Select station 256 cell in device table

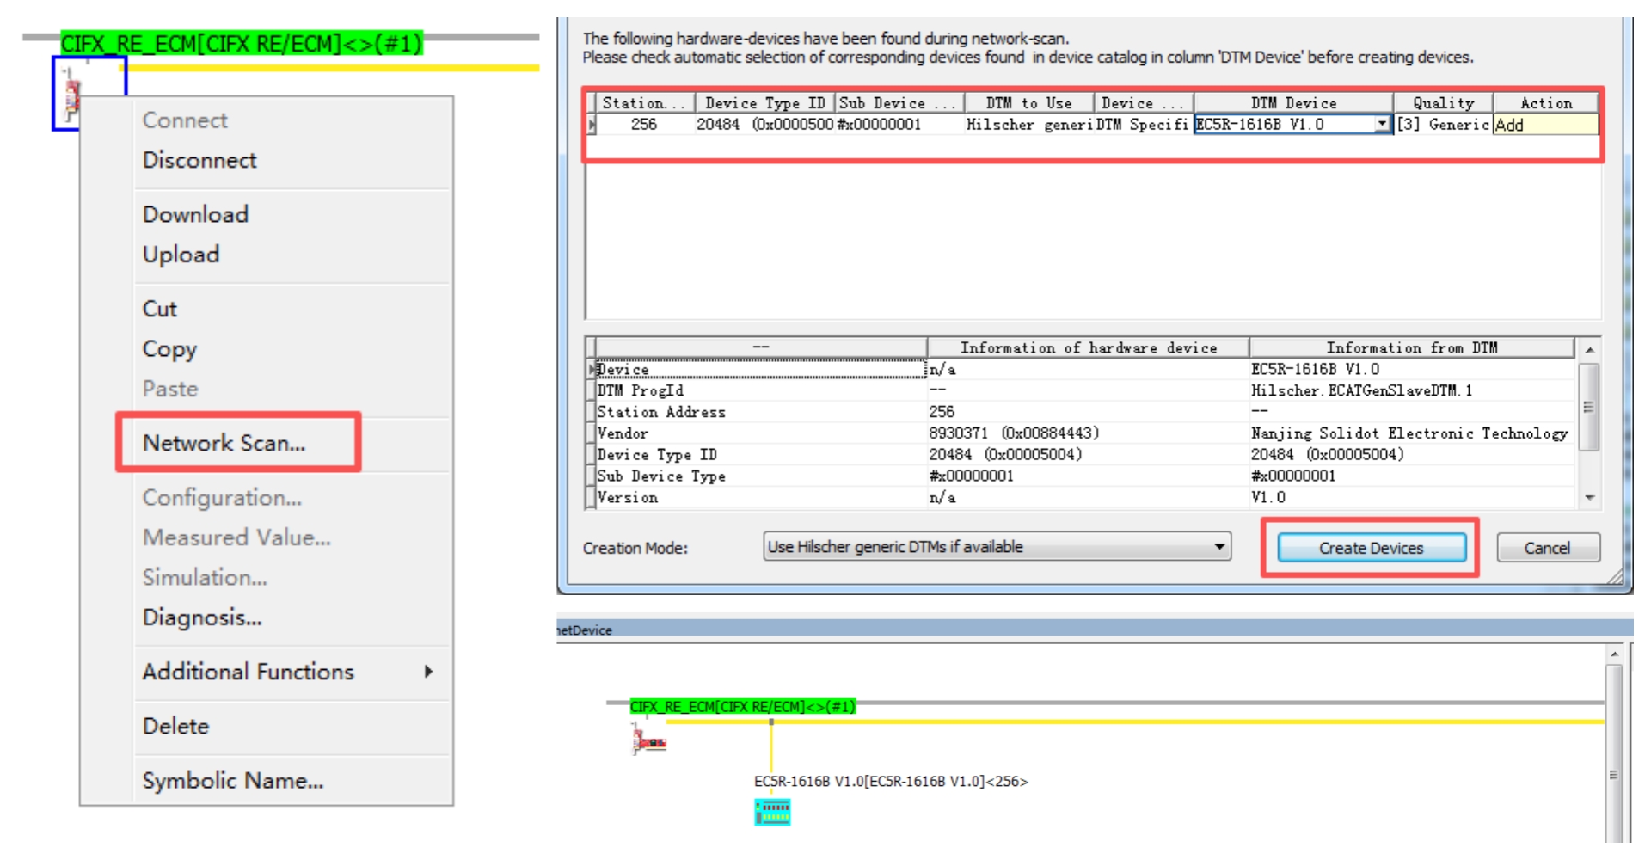[x=644, y=125]
